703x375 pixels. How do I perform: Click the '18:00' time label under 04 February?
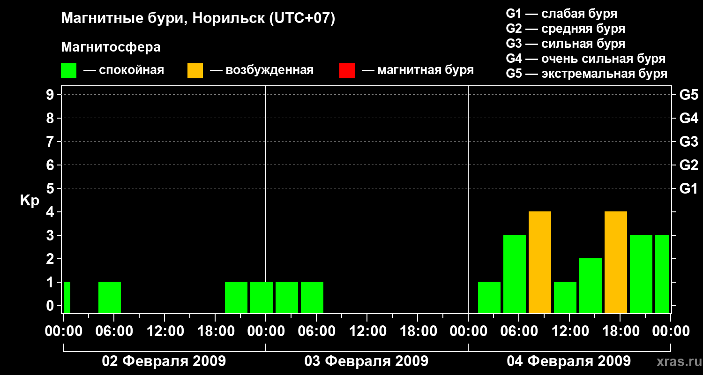tap(620, 331)
